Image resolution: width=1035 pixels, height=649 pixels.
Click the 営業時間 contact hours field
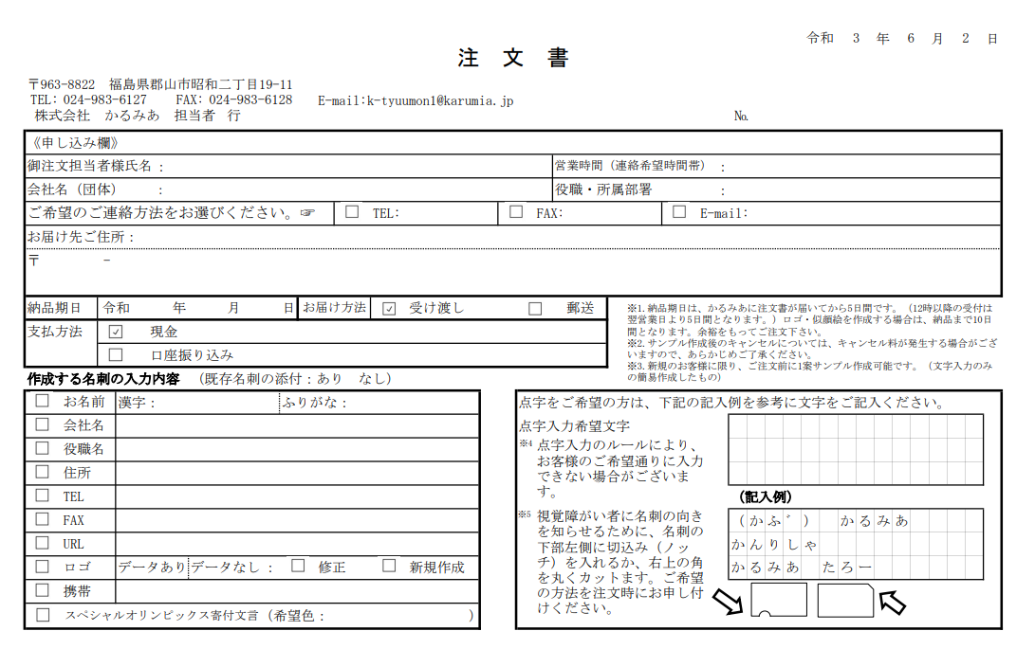click(x=861, y=166)
